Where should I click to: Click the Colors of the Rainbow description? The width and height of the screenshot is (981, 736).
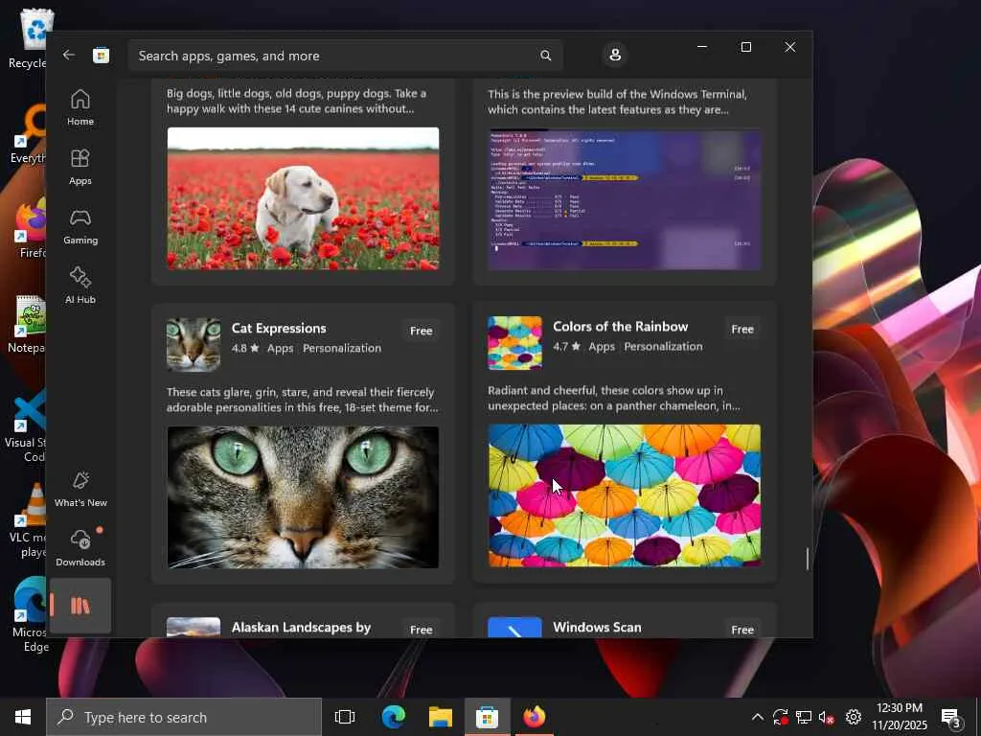pyautogui.click(x=614, y=398)
